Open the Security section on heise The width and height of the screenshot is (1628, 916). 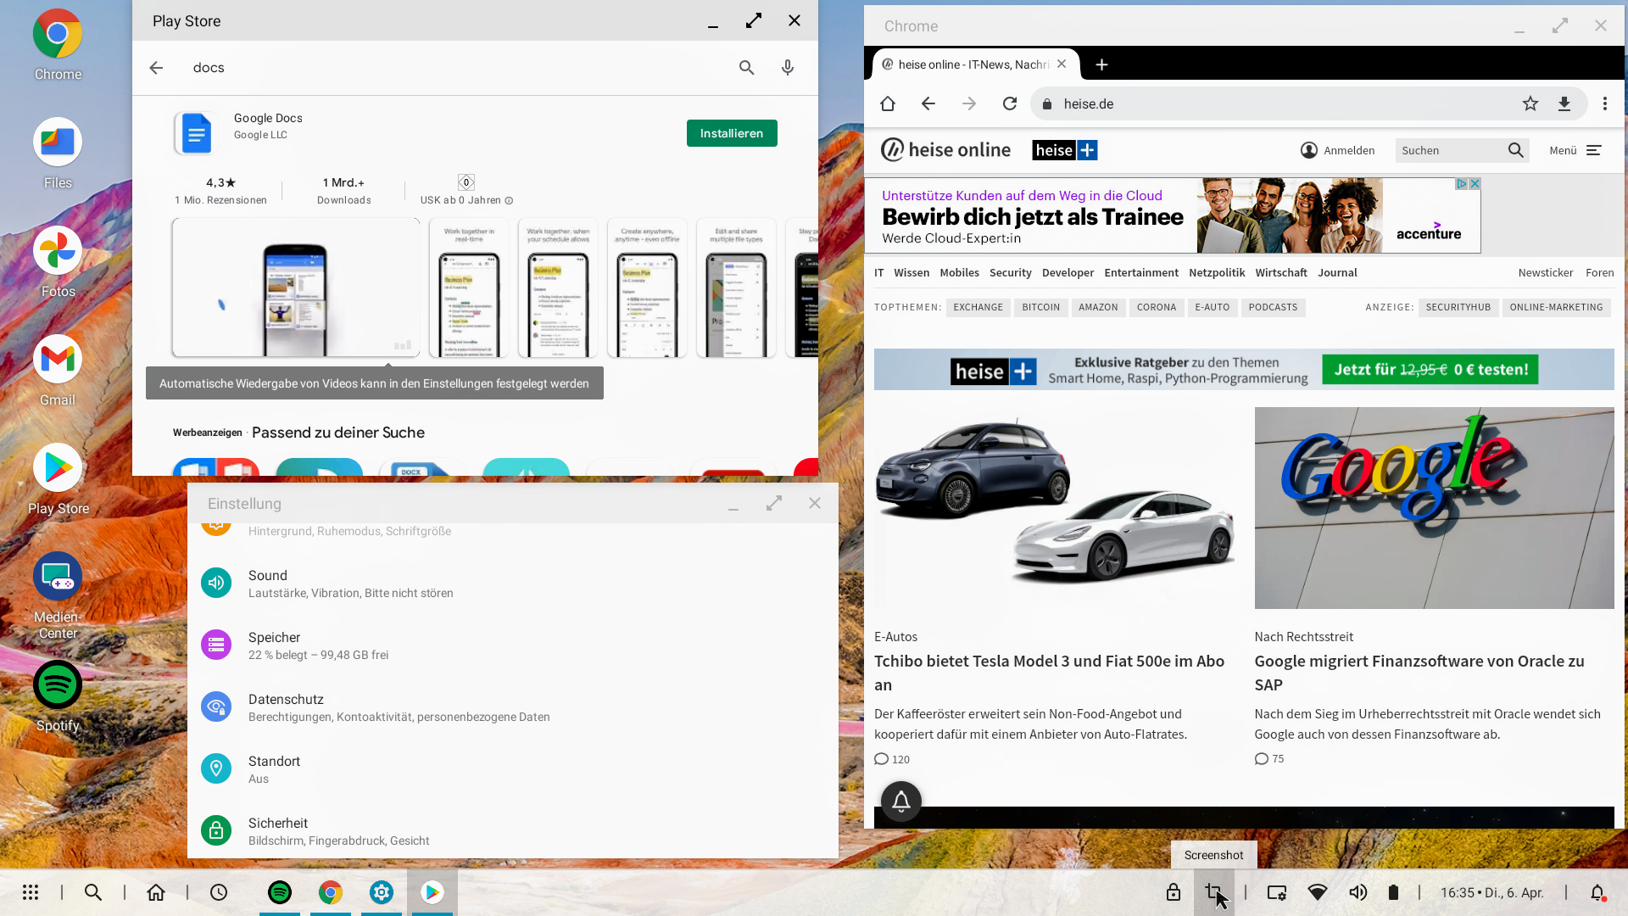(x=1010, y=272)
